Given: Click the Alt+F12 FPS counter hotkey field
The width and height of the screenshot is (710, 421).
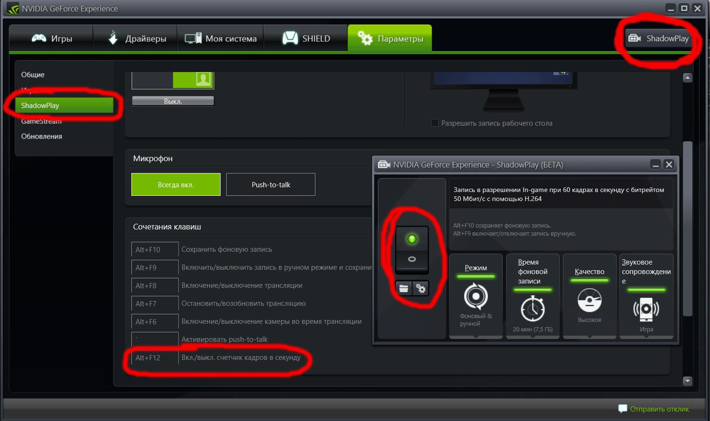Looking at the screenshot, I should [155, 357].
